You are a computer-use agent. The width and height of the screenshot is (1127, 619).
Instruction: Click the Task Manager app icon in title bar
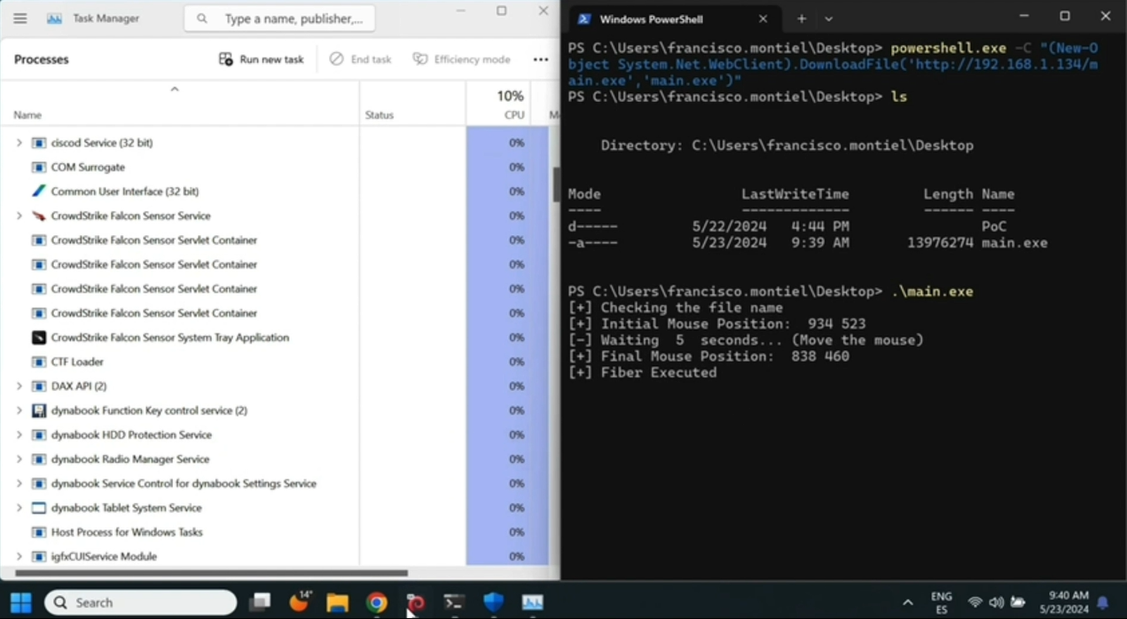pos(54,18)
